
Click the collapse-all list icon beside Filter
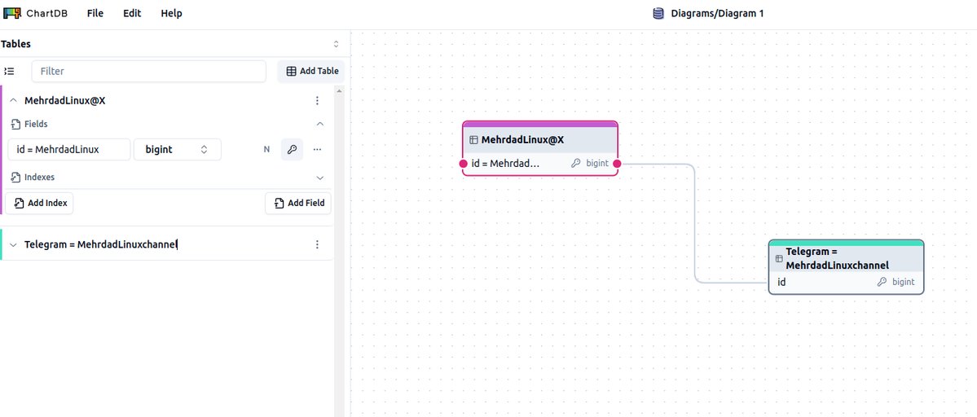click(x=9, y=72)
